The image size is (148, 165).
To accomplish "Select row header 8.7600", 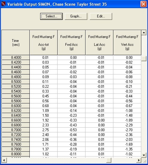I will [16, 144].
